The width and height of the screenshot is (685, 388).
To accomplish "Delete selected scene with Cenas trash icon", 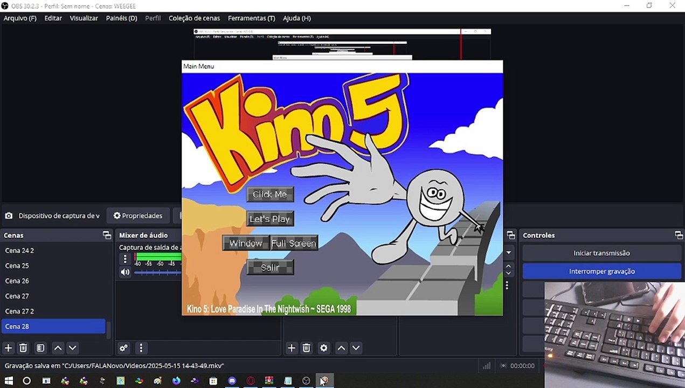I will (23, 348).
